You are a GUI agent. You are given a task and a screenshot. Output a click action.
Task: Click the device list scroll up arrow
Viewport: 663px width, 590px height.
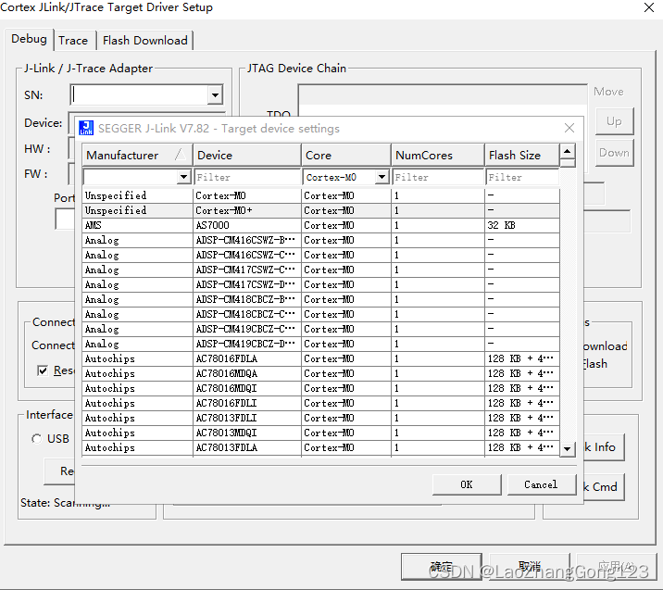[x=568, y=151]
